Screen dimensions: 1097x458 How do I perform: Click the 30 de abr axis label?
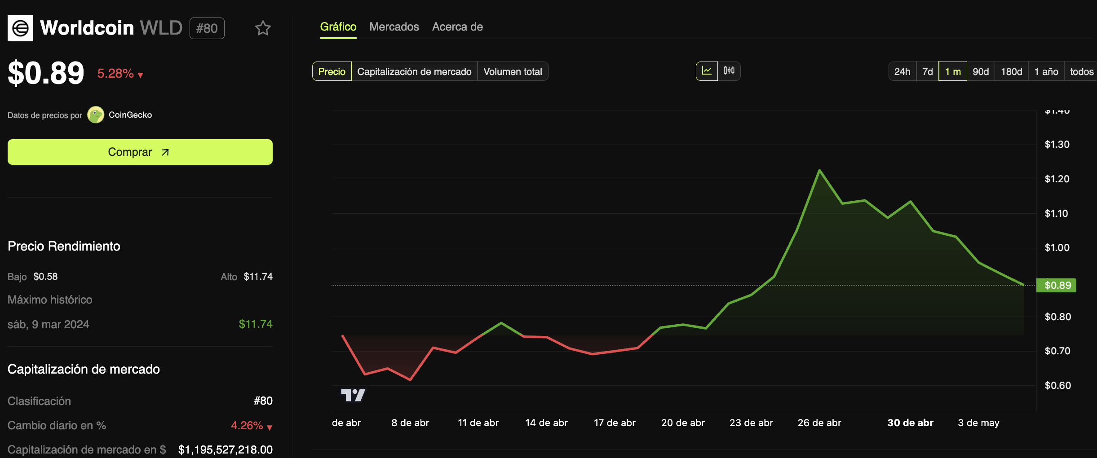click(x=910, y=423)
